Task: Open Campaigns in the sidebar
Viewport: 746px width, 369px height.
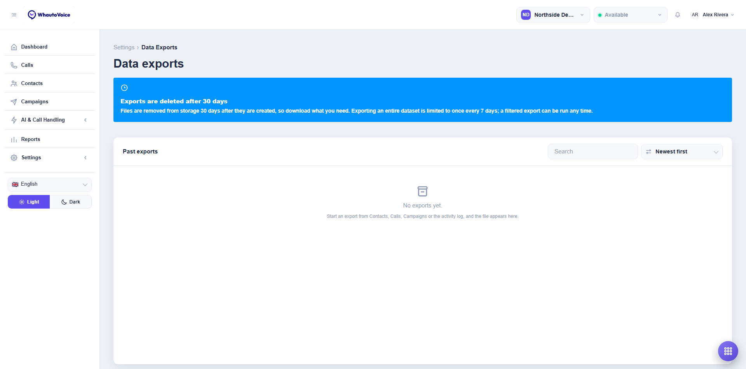Action: [50, 102]
